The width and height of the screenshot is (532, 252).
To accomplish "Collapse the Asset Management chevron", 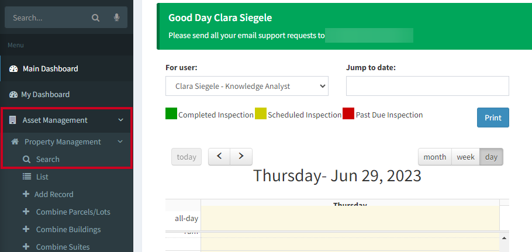I will click(x=120, y=120).
